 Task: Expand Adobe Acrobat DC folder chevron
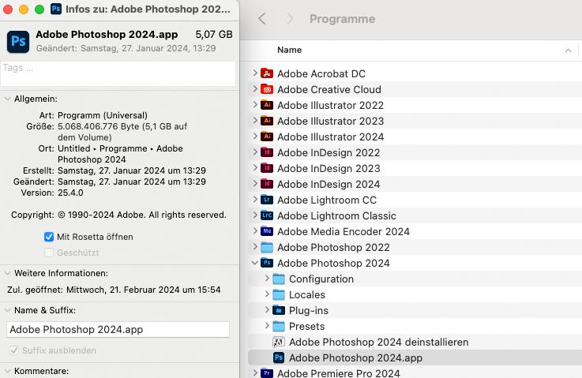tap(255, 73)
